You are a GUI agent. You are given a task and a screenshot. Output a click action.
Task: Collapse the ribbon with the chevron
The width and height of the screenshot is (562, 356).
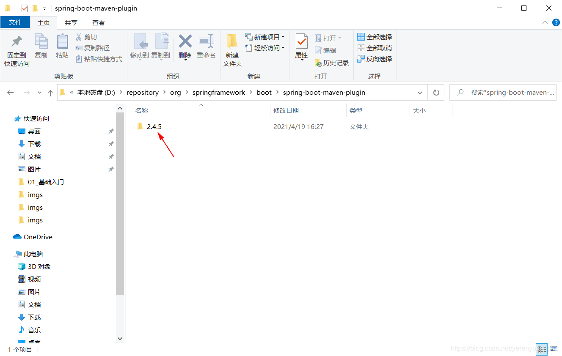(x=545, y=23)
